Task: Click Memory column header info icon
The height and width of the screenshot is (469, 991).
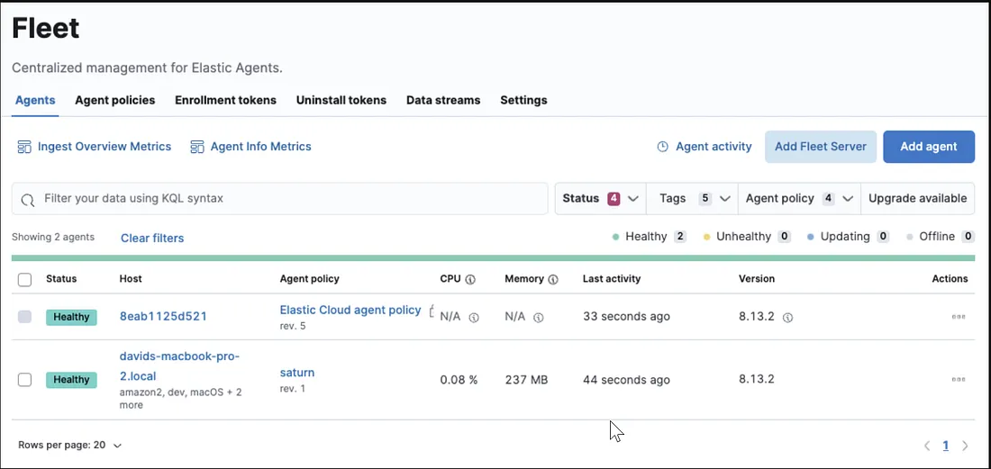Action: tap(553, 280)
